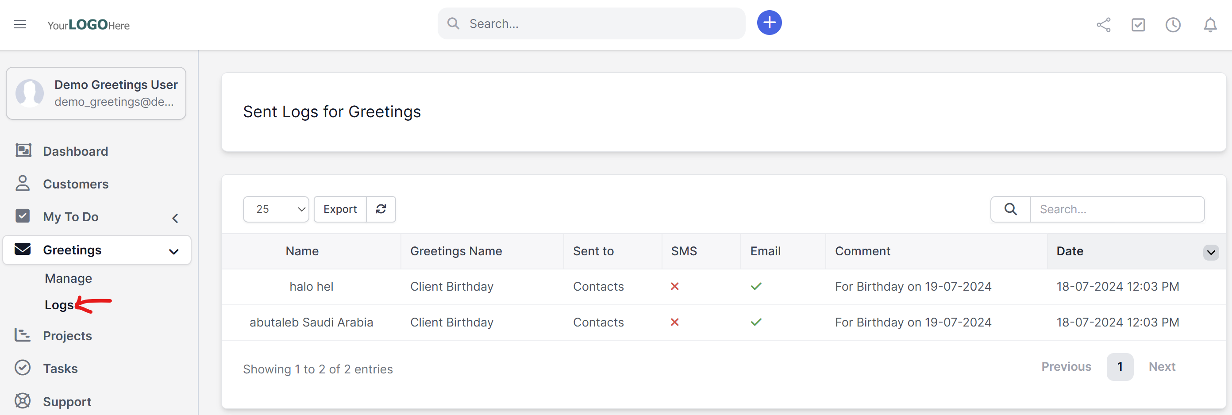Click the Export button
1232x415 pixels.
339,209
